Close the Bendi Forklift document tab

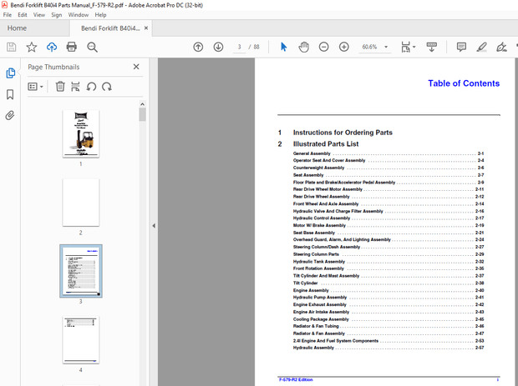coord(146,28)
